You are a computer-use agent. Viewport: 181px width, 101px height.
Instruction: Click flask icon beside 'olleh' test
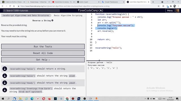5,76
